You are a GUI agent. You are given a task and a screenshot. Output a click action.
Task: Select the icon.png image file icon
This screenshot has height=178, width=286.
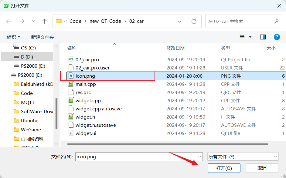click(x=71, y=76)
